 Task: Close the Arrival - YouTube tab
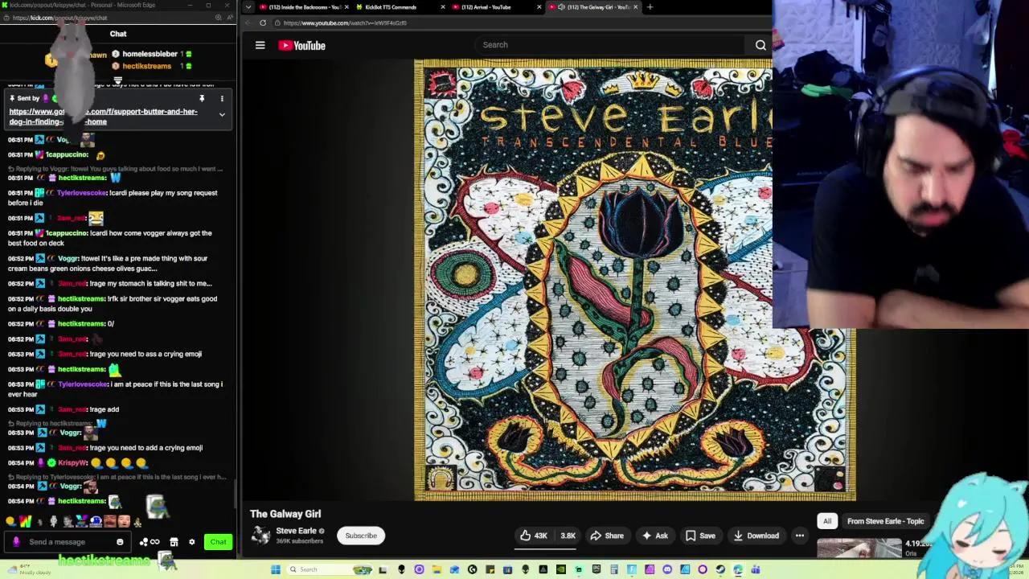coord(539,7)
